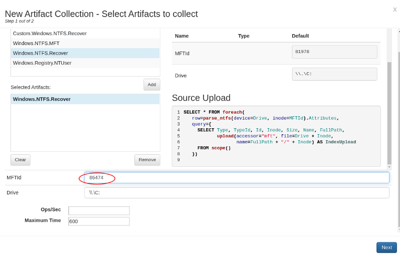Close the New Artifact Collection dialog

tap(394, 9)
